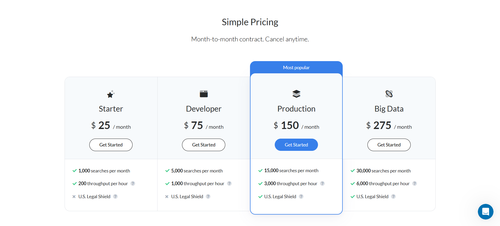The height and width of the screenshot is (226, 500).
Task: Show help for Developer throughput per hour
Action: pos(229,183)
